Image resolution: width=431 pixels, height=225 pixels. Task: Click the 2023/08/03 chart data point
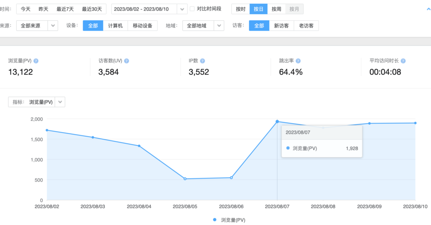click(93, 138)
